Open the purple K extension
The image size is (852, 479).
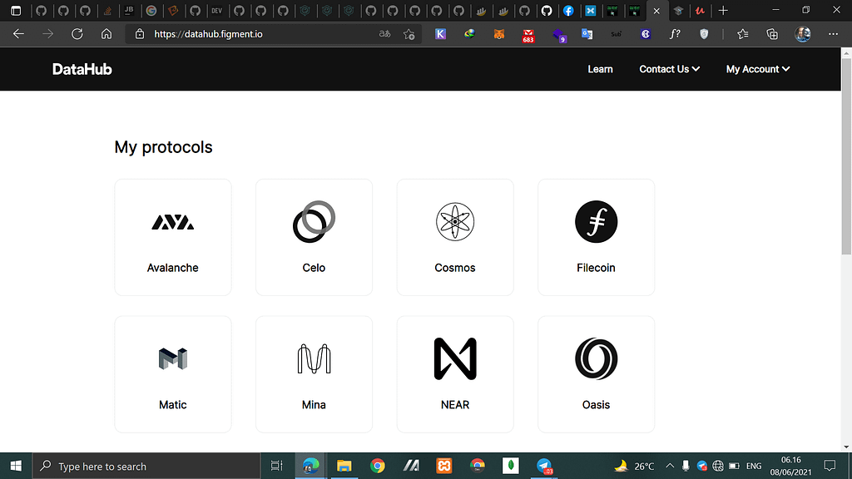(441, 33)
